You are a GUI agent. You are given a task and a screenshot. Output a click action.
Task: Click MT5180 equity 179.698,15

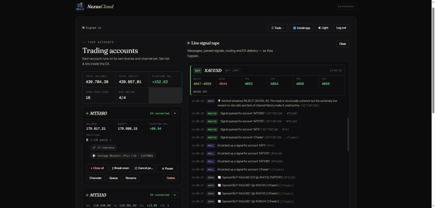pyautogui.click(x=128, y=129)
